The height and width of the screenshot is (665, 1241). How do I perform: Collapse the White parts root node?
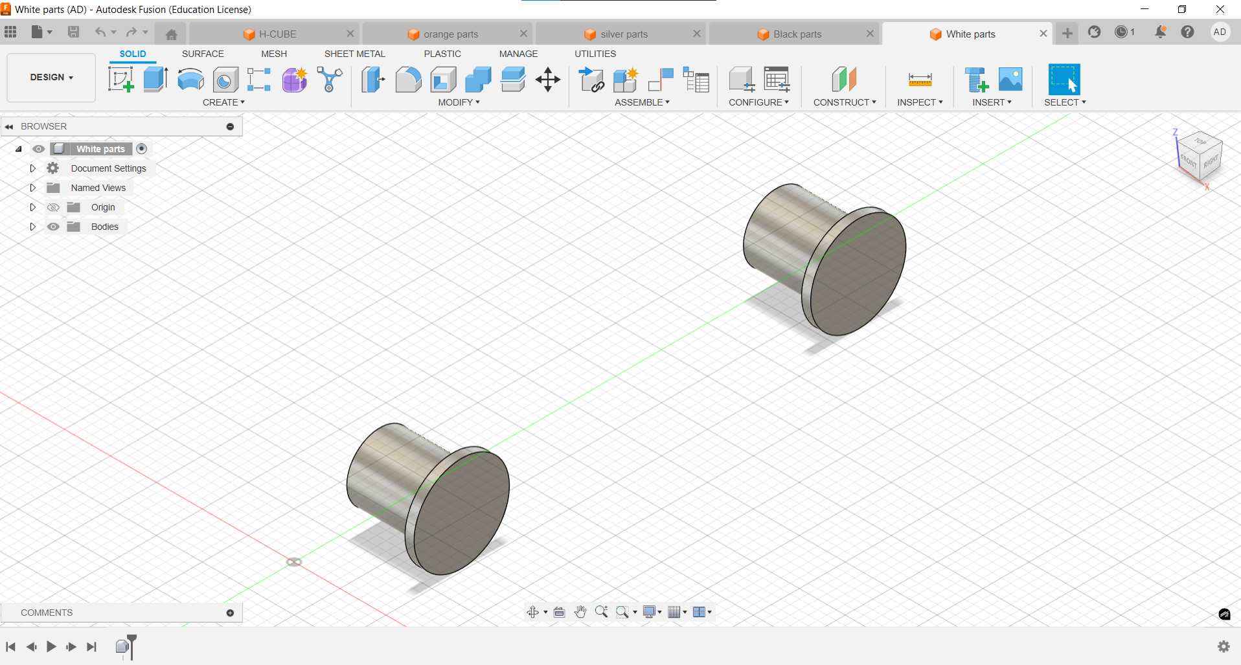pos(19,149)
